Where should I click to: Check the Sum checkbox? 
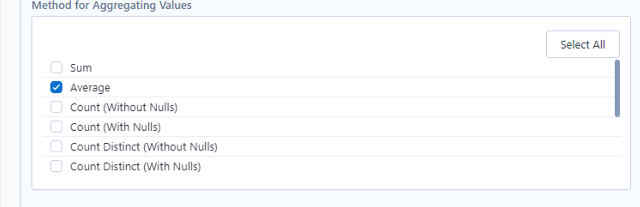(x=56, y=67)
